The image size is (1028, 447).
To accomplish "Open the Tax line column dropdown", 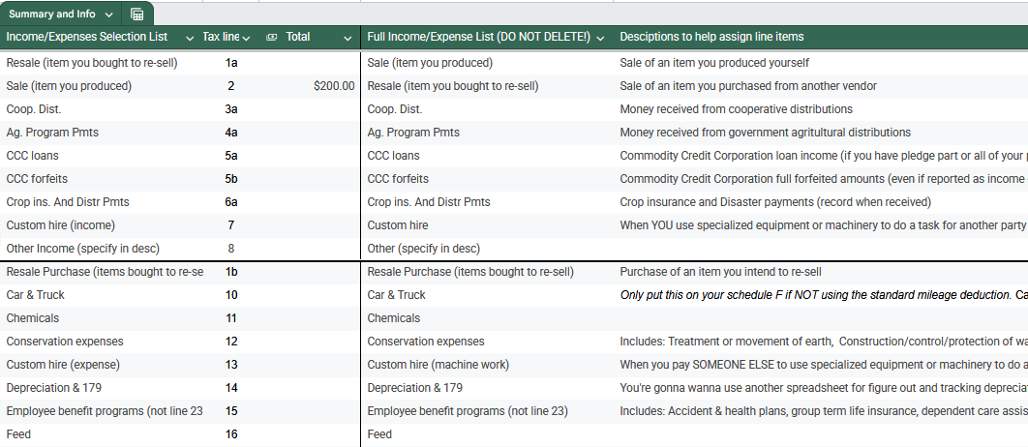I will pos(246,38).
